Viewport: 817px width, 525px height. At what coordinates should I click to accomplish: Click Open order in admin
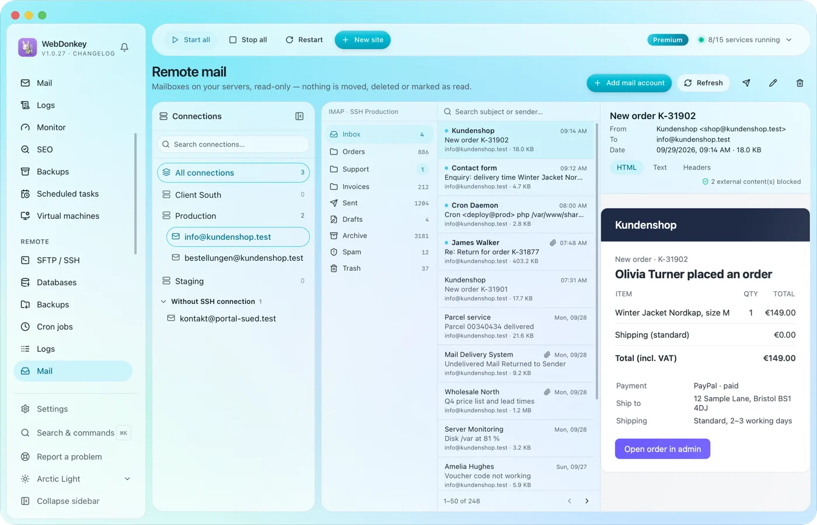(662, 449)
